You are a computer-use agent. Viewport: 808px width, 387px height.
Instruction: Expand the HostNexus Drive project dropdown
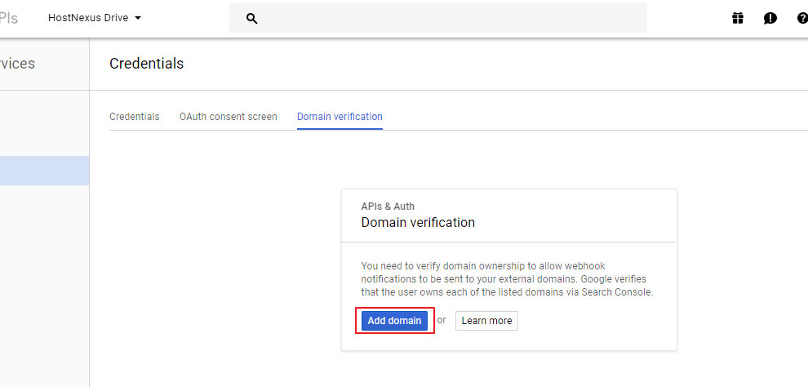[x=95, y=18]
